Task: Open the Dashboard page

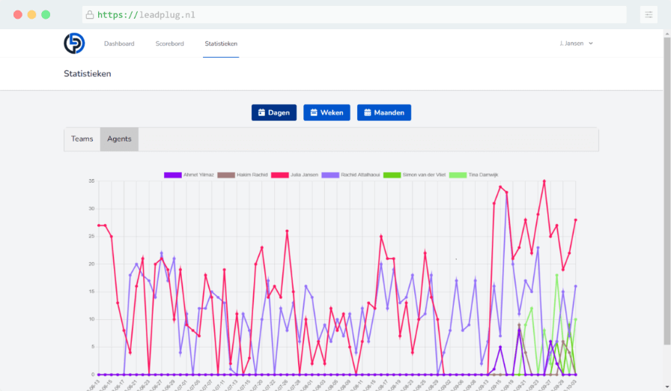Action: (119, 43)
